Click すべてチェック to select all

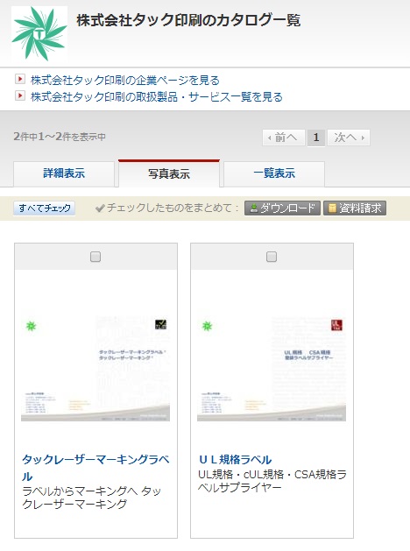(45, 208)
